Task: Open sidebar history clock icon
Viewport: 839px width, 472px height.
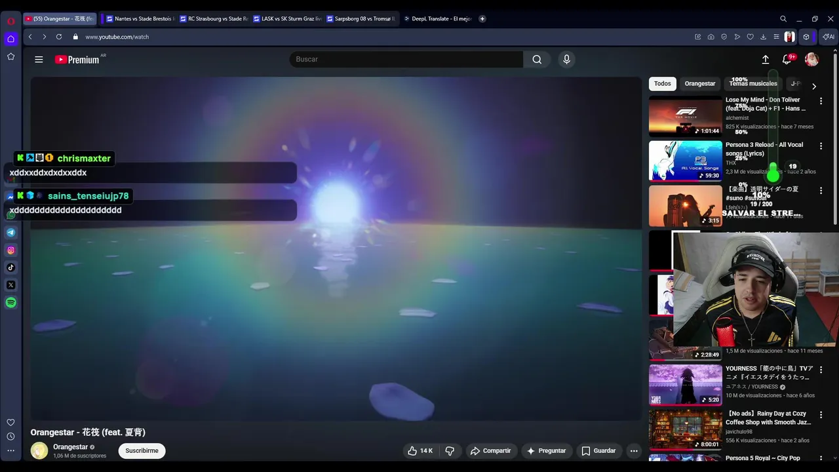Action: point(10,437)
